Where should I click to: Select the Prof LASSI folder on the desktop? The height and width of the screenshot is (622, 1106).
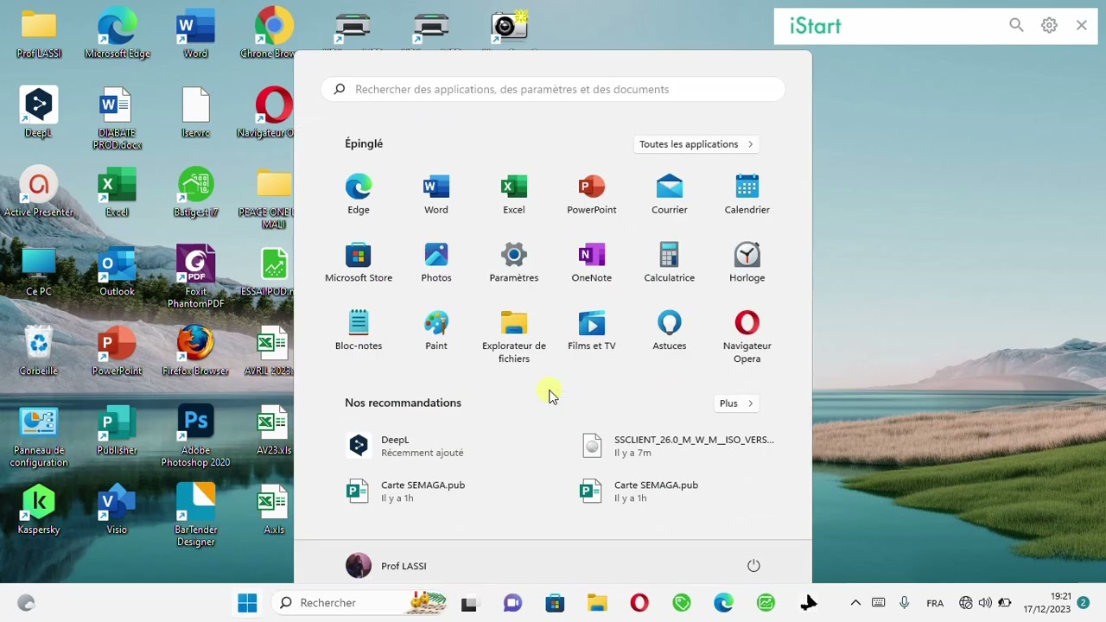coord(39,35)
